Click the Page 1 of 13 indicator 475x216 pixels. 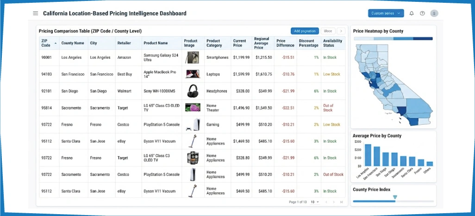(298, 202)
